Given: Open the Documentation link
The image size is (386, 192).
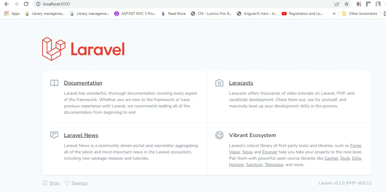Looking at the screenshot, I should tap(83, 83).
